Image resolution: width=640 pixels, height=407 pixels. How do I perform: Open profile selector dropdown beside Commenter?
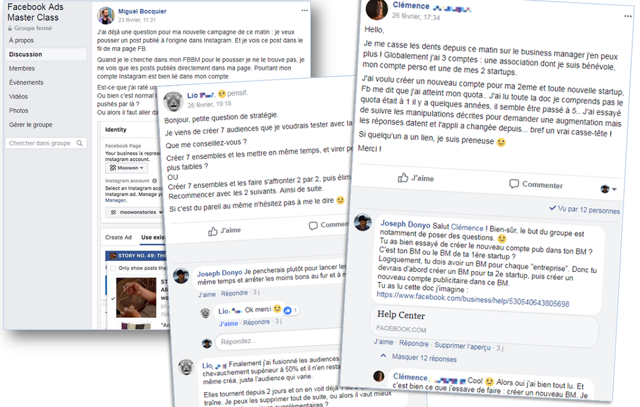[x=608, y=189]
